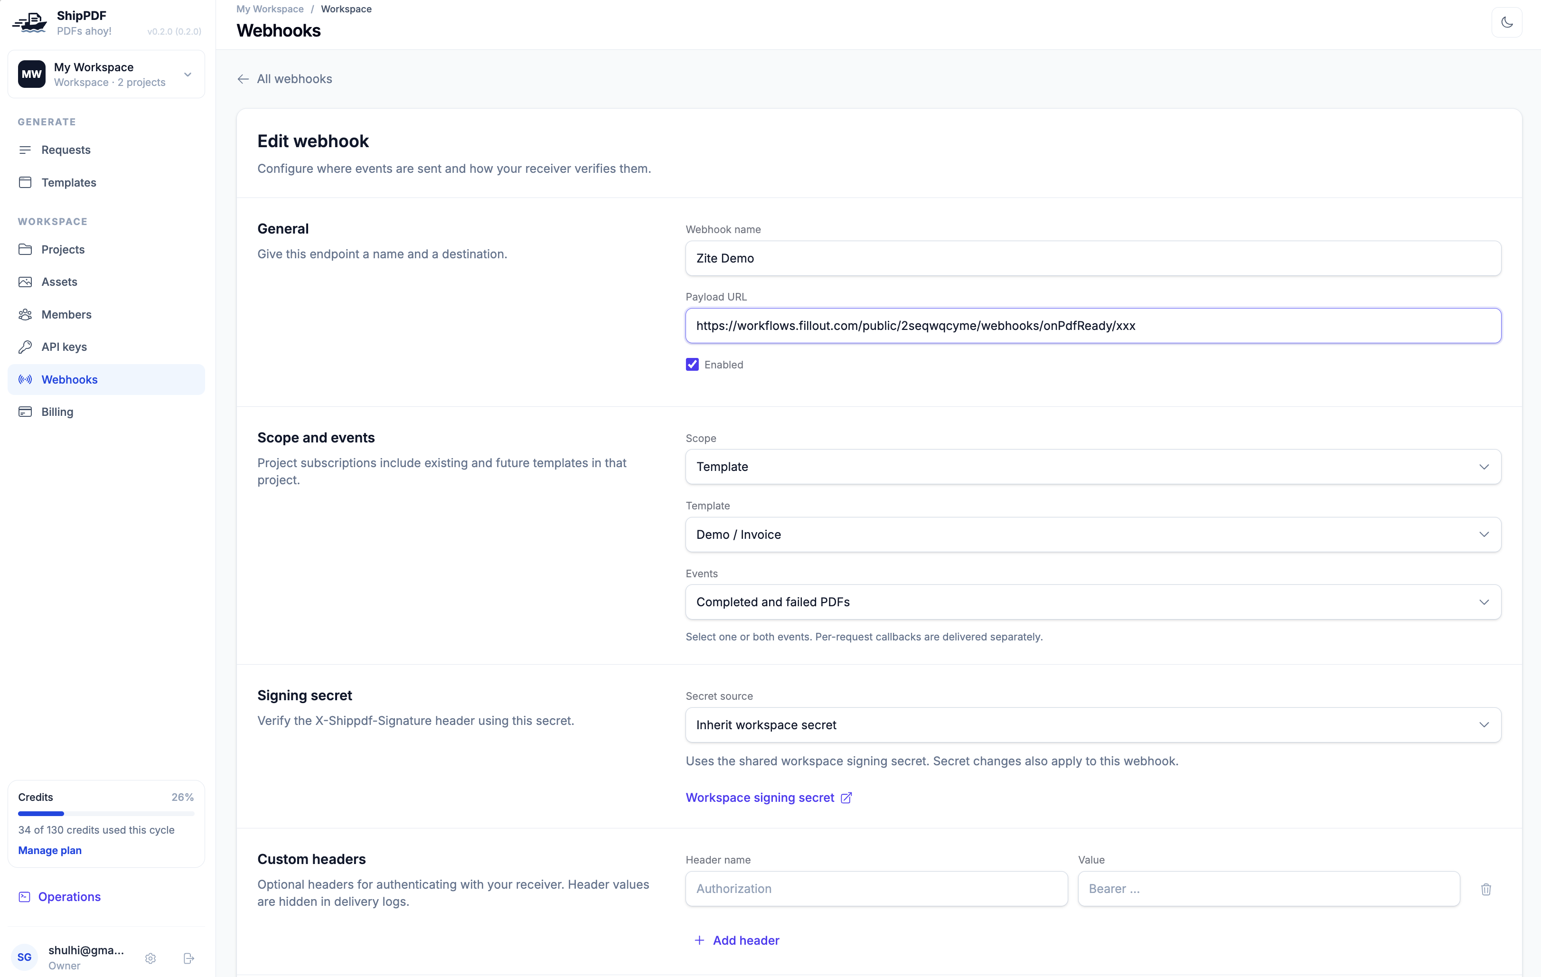The height and width of the screenshot is (977, 1541).
Task: Click the Credits usage progress bar
Action: click(x=106, y=813)
